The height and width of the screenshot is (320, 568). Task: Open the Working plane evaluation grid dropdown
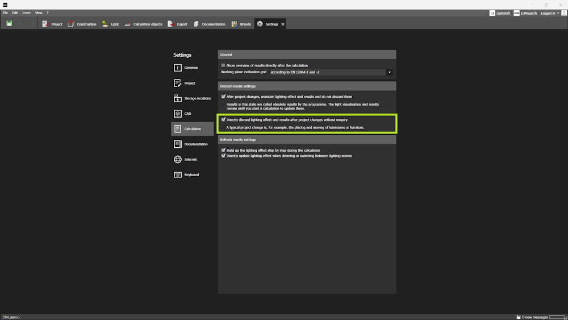[x=331, y=72]
